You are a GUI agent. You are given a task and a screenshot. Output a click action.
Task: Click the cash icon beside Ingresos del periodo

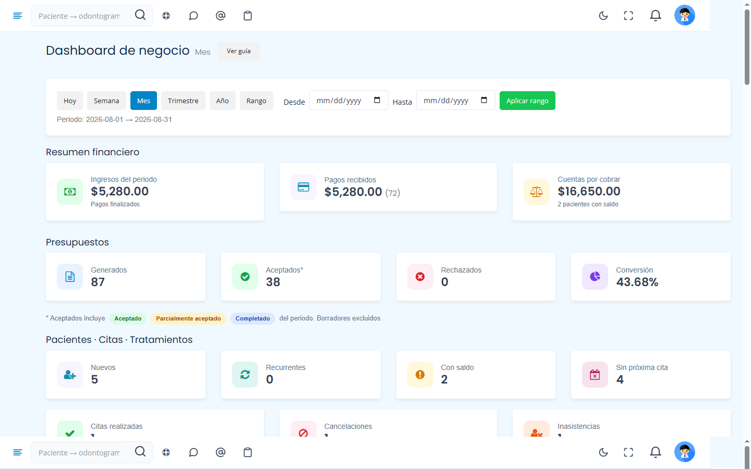[70, 192]
